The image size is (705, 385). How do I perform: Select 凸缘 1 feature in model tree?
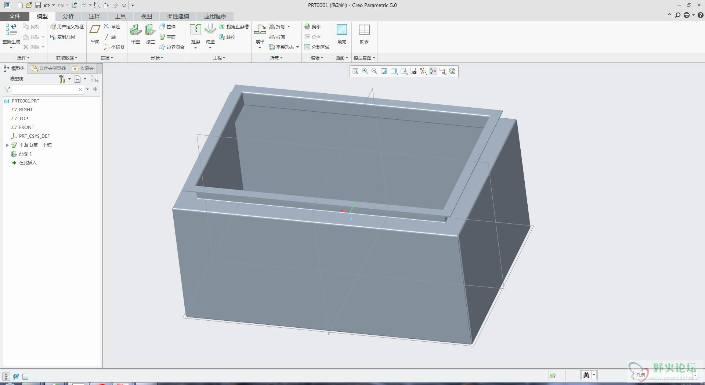click(22, 154)
